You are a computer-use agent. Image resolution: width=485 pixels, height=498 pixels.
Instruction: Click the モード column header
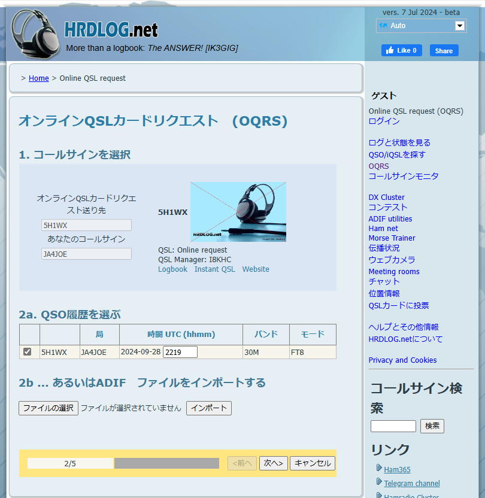click(x=313, y=335)
